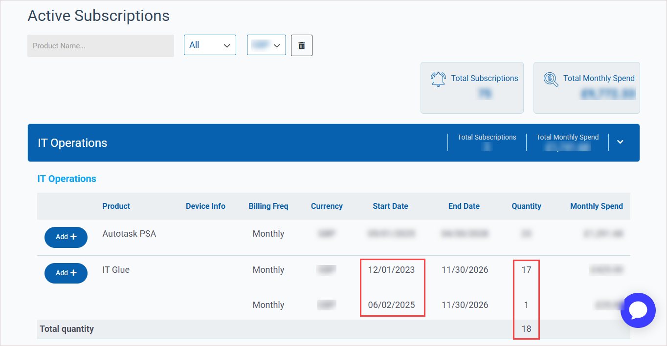Open the All filter dropdown
Screen dimensions: 667x346
tap(210, 45)
